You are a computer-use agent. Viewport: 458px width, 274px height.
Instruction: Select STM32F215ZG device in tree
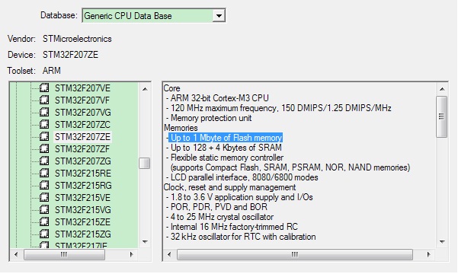(x=83, y=234)
